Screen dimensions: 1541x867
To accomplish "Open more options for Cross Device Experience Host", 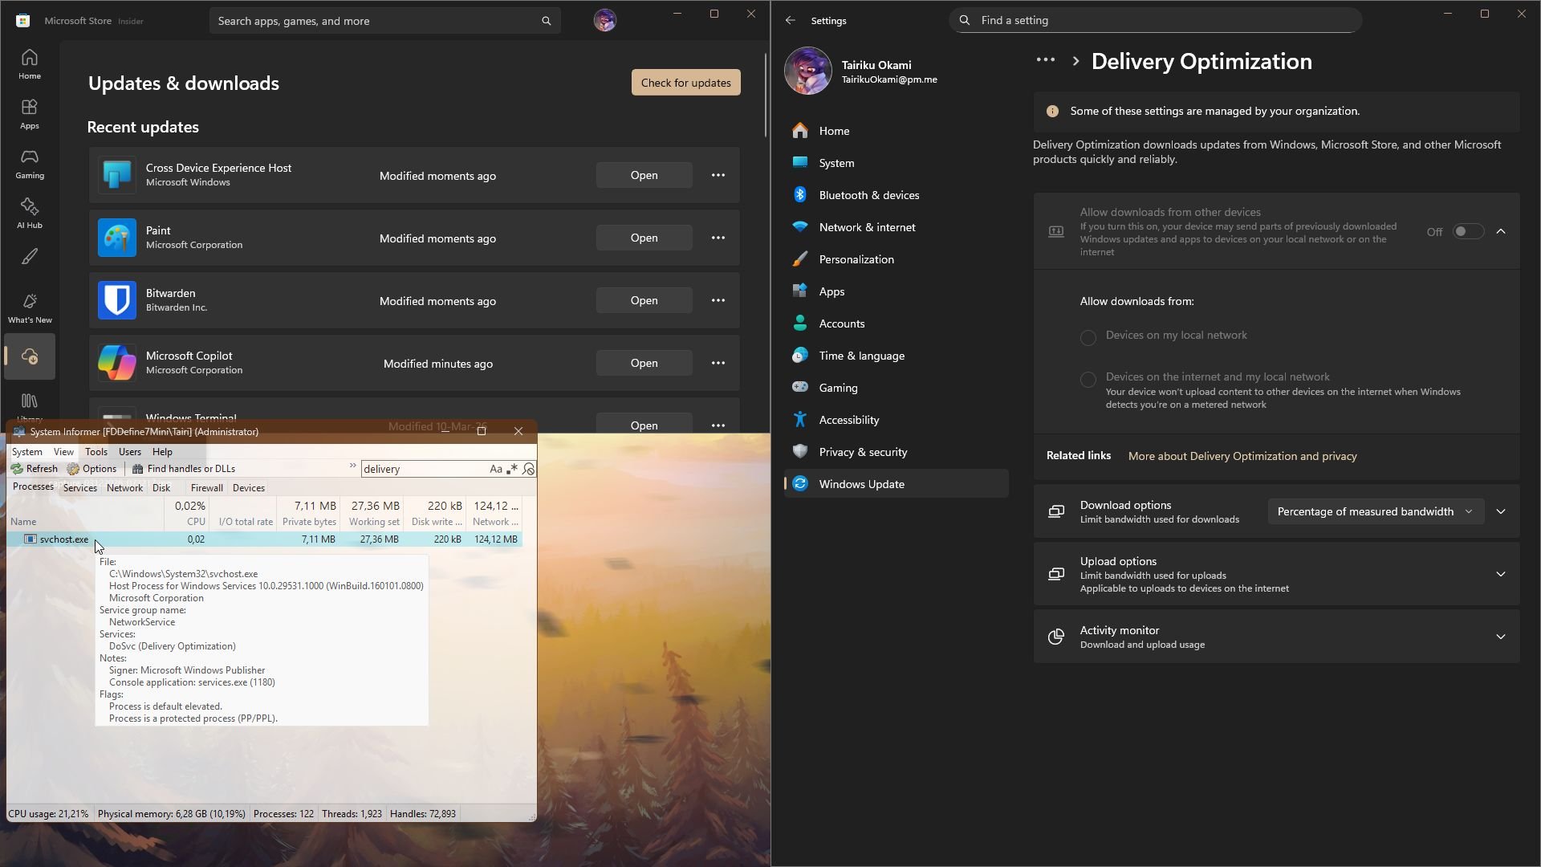I will 718,175.
